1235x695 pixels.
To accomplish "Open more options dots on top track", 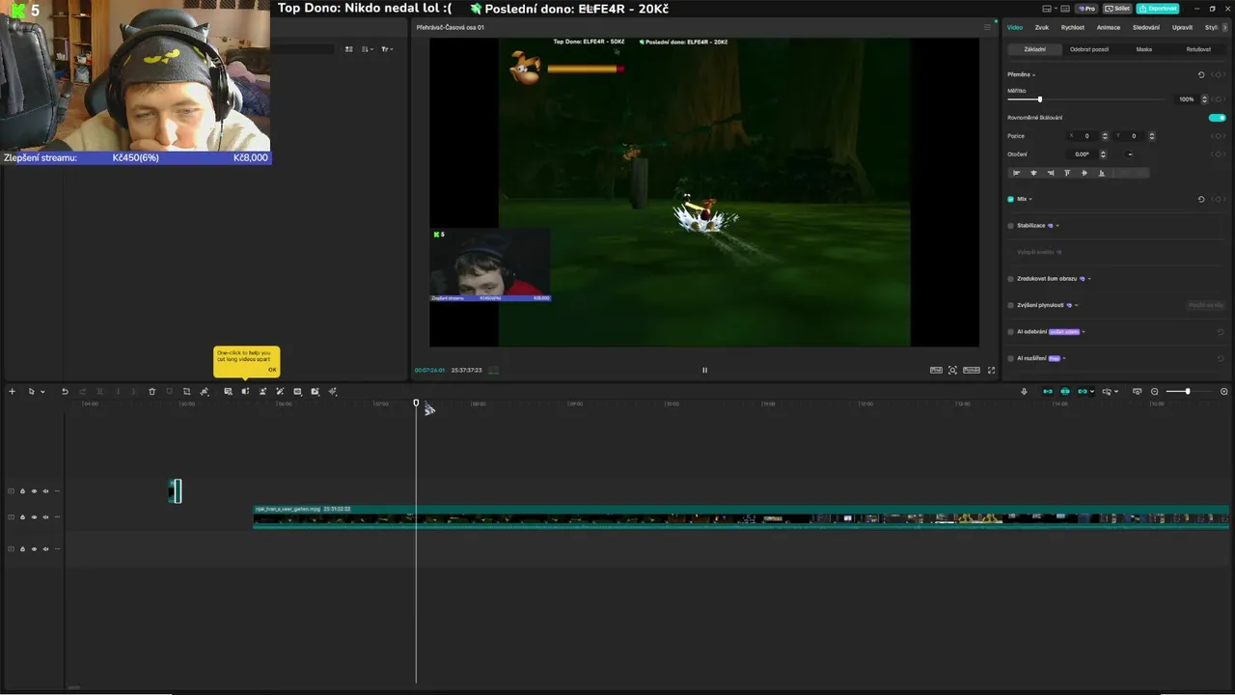I will (57, 491).
